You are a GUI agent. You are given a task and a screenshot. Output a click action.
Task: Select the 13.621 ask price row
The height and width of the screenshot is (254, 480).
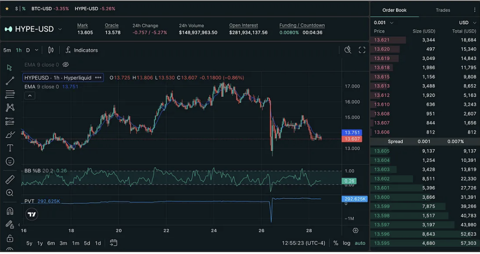[424, 40]
